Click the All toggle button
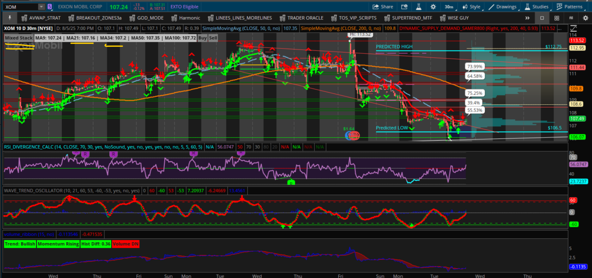The height and width of the screenshot is (278, 592). point(571,18)
